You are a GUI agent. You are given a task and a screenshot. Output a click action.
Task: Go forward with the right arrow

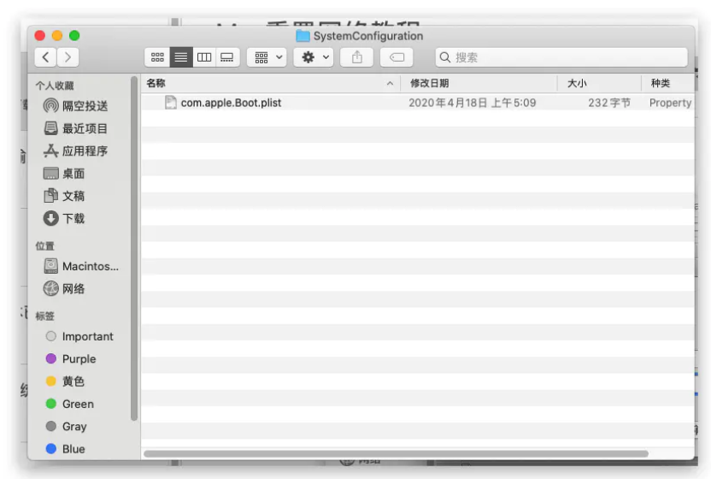point(67,57)
